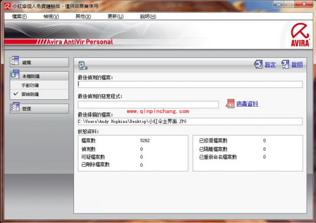Open the 病毒資料 virus info link
The height and width of the screenshot is (223, 316).
pos(247,104)
